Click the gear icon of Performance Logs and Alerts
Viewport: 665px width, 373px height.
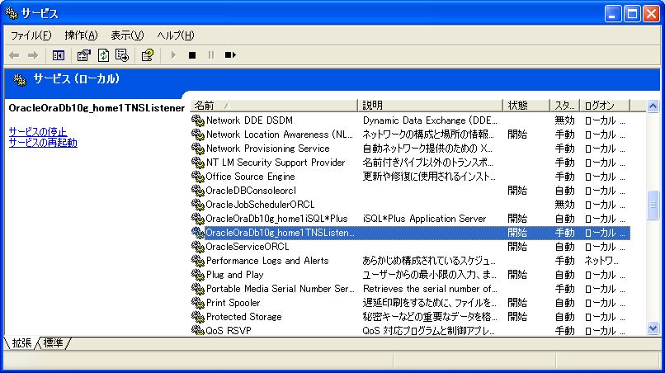(x=198, y=261)
